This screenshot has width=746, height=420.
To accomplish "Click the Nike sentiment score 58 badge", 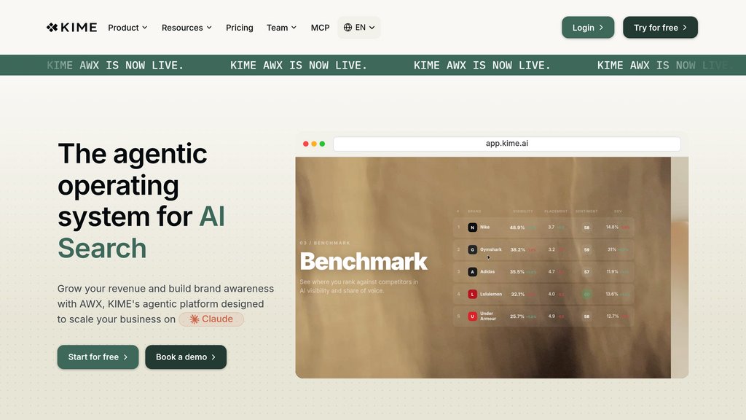I will (586, 227).
